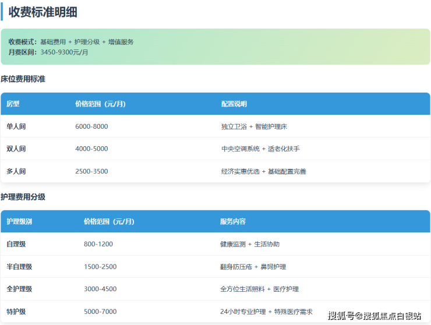Select the 单人间 row label
431x325 pixels.
point(16,126)
